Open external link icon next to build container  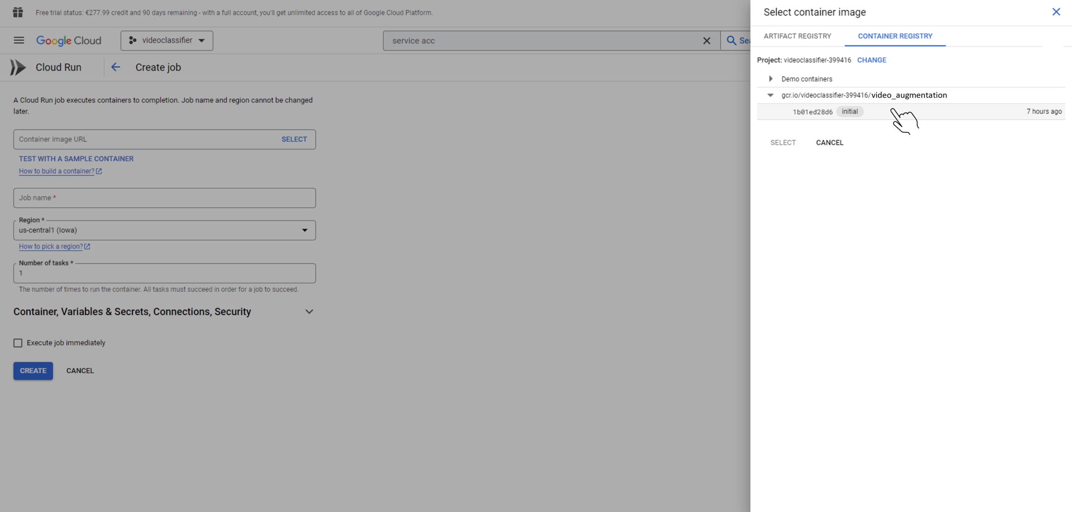(x=99, y=171)
